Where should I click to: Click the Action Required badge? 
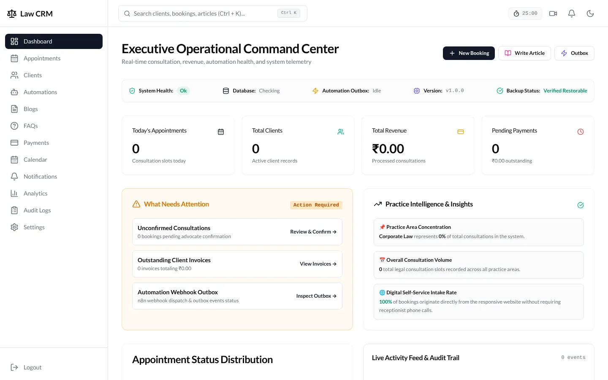click(x=316, y=205)
